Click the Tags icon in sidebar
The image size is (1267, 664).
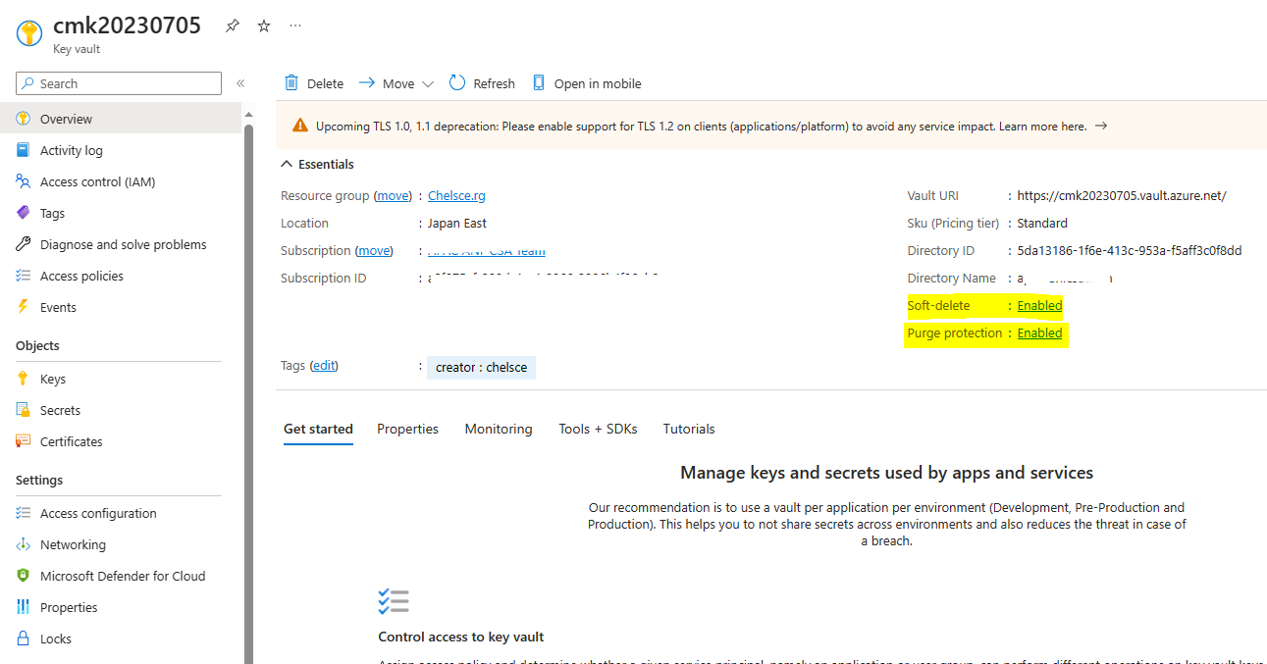pyautogui.click(x=24, y=213)
